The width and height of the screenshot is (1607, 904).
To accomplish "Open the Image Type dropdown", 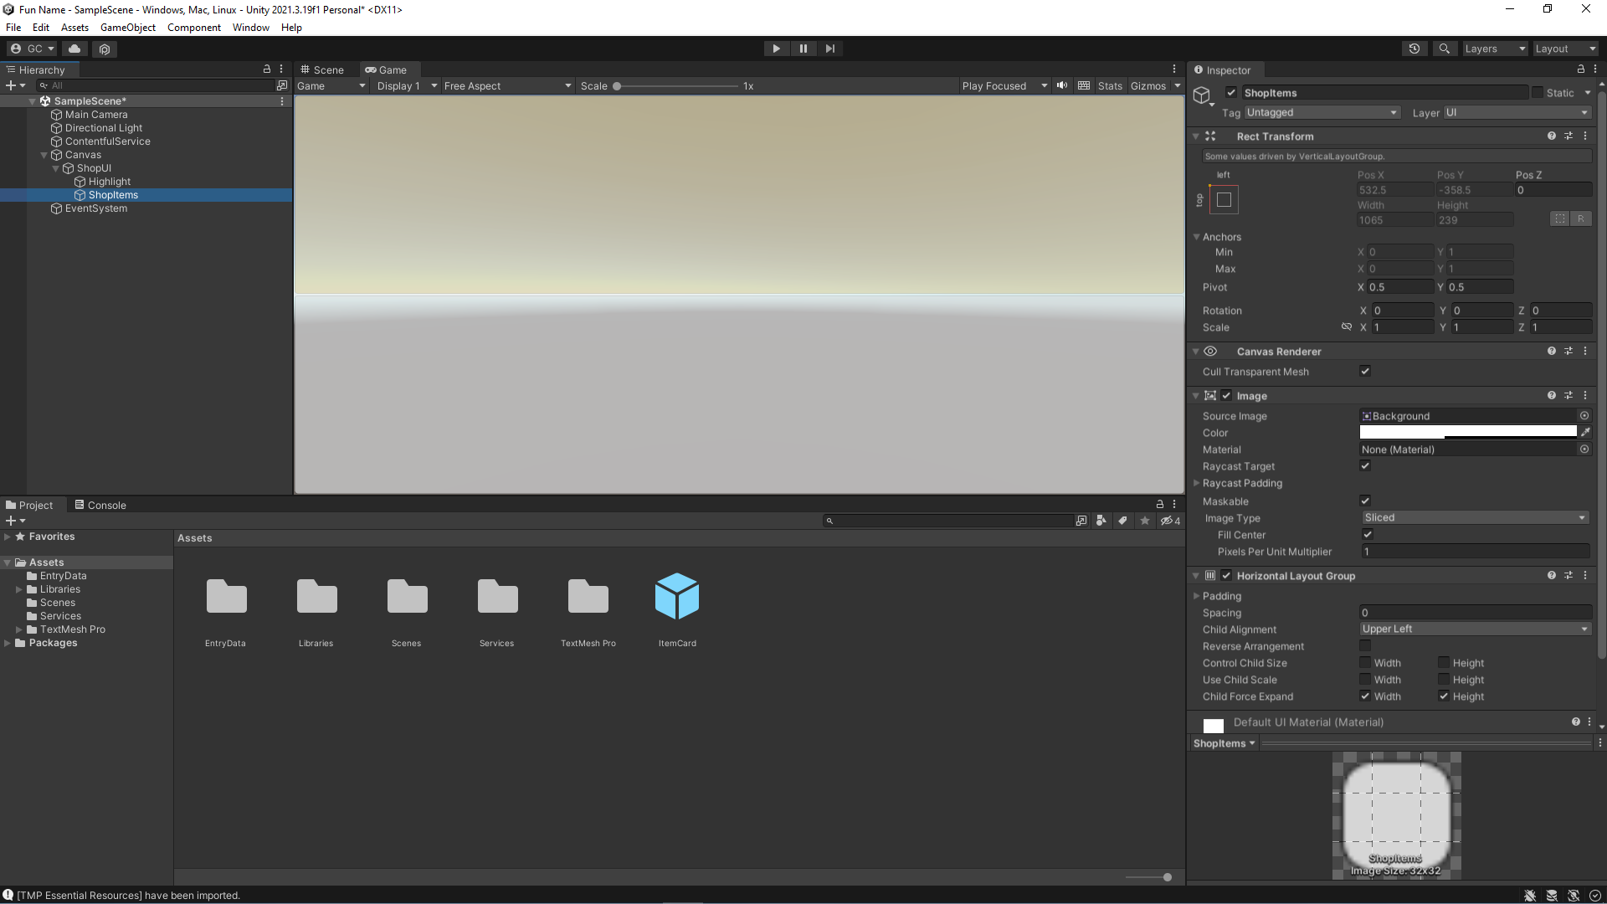I will [1473, 517].
